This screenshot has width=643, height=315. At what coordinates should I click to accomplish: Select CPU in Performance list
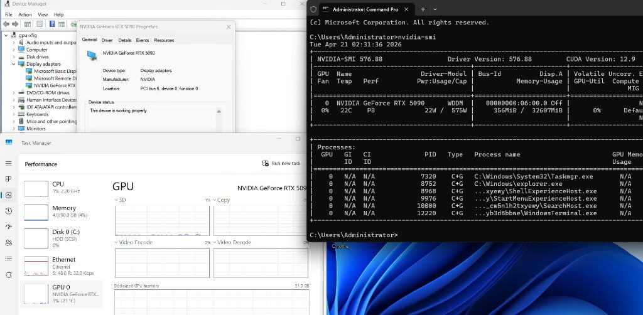(x=61, y=188)
